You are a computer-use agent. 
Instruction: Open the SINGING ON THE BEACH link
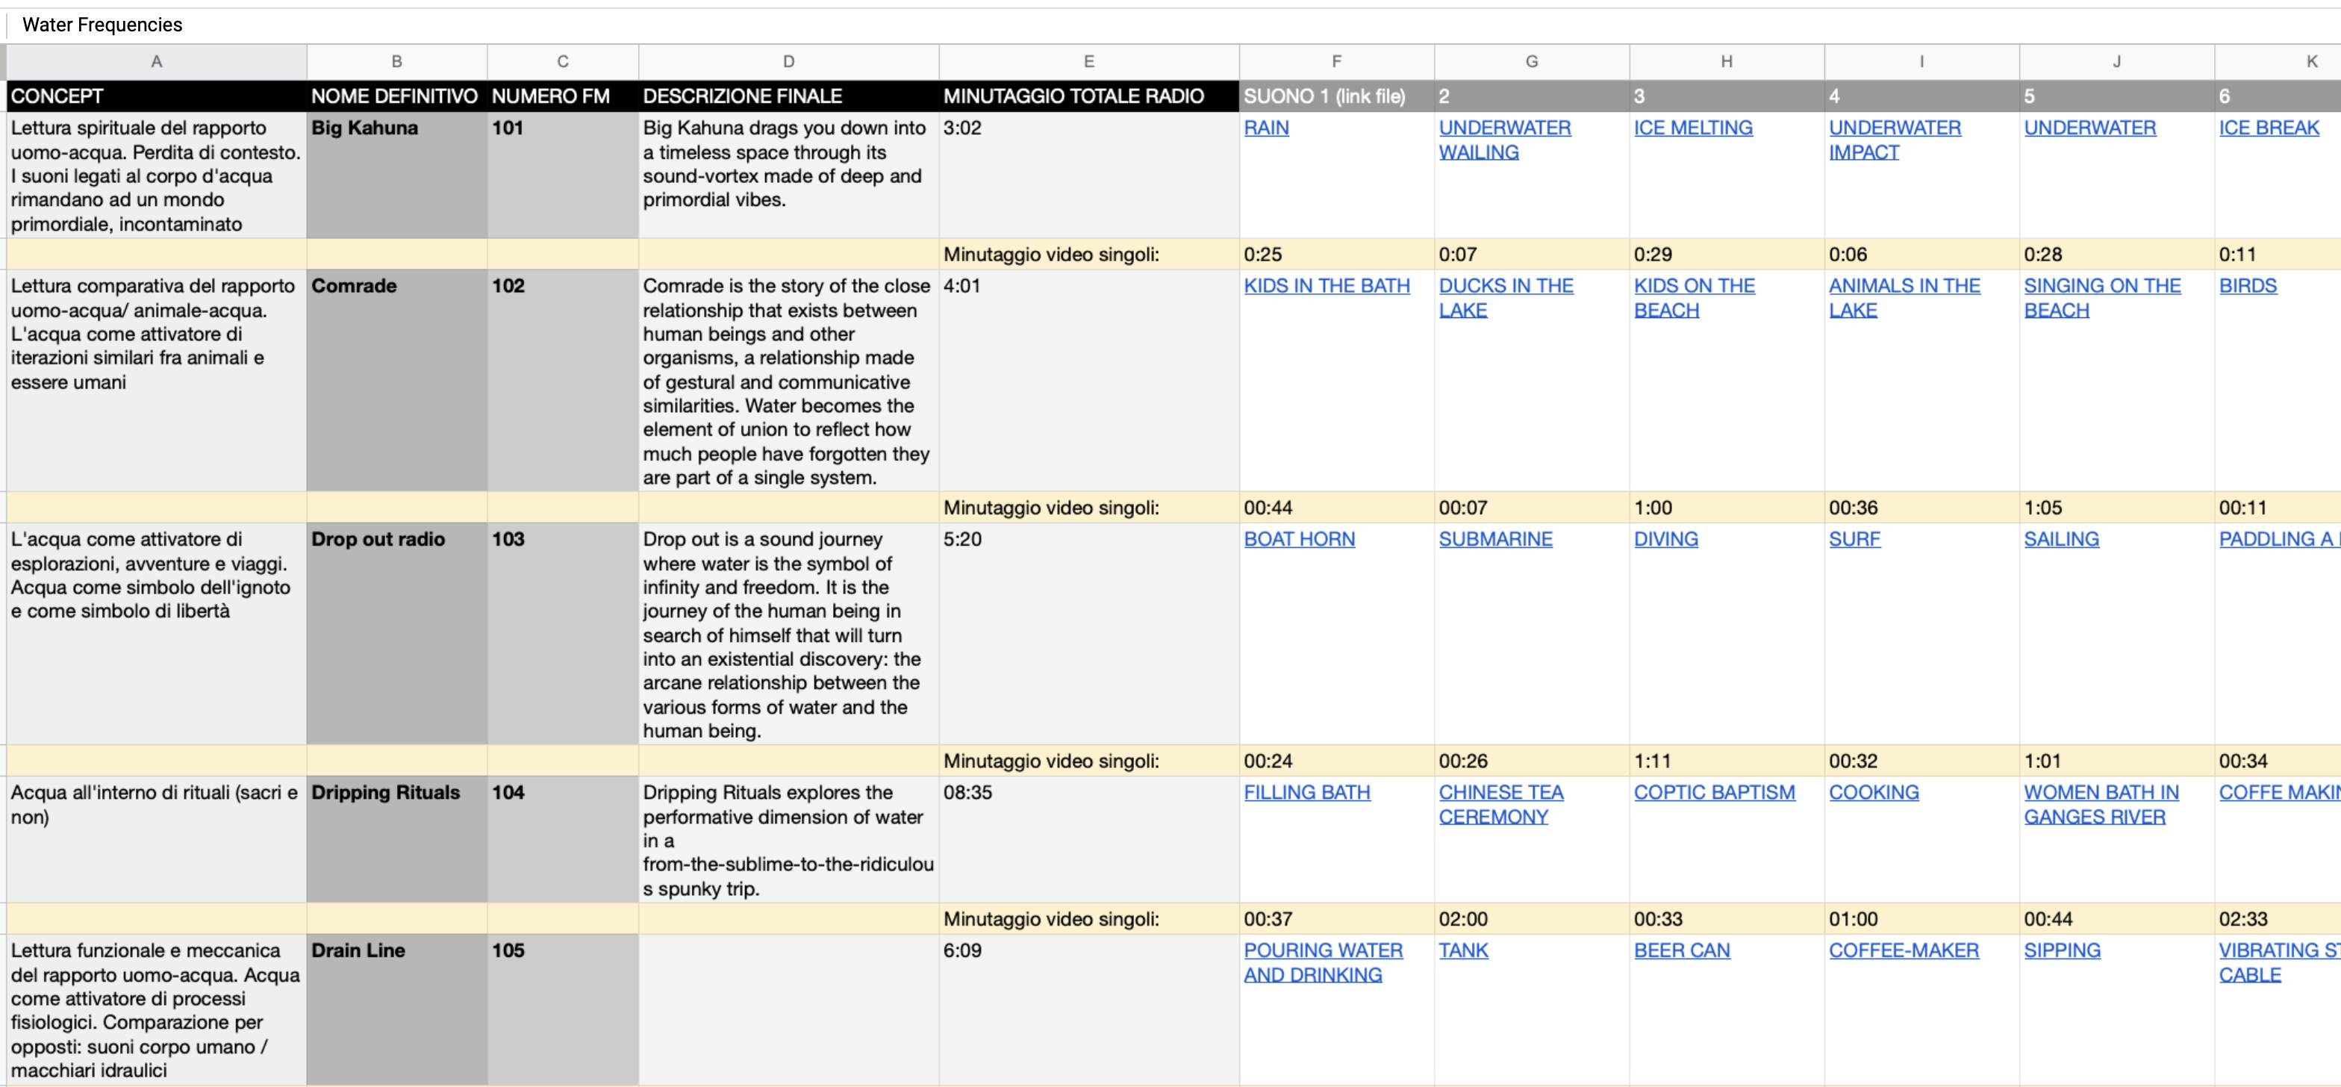coord(2101,298)
